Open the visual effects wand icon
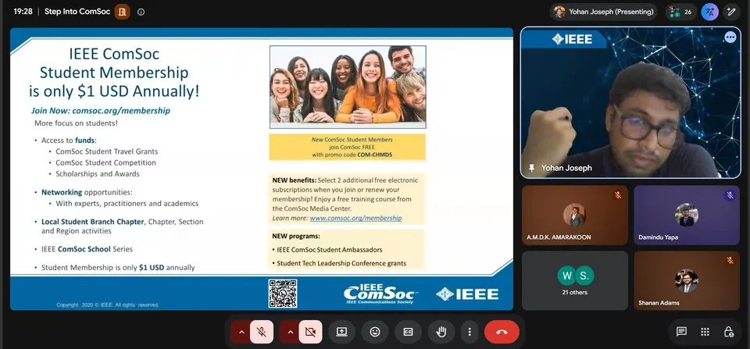The width and height of the screenshot is (750, 349). (x=731, y=12)
